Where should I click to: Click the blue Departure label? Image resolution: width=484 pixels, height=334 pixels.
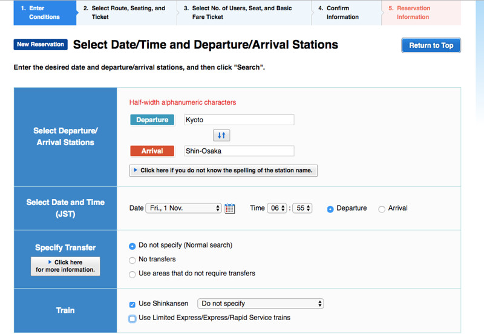click(152, 120)
